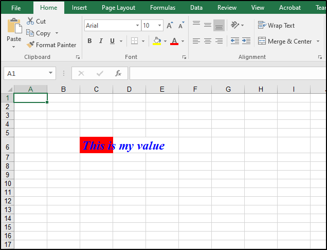The width and height of the screenshot is (327, 250).
Task: Apply the yellow Fill Color swatch
Action: coord(157,41)
